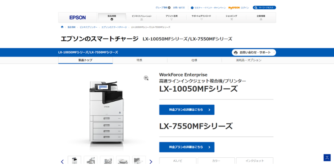This screenshot has width=334, height=167.
Task: Click the WorkForce Enterprise text
Action: click(183, 75)
